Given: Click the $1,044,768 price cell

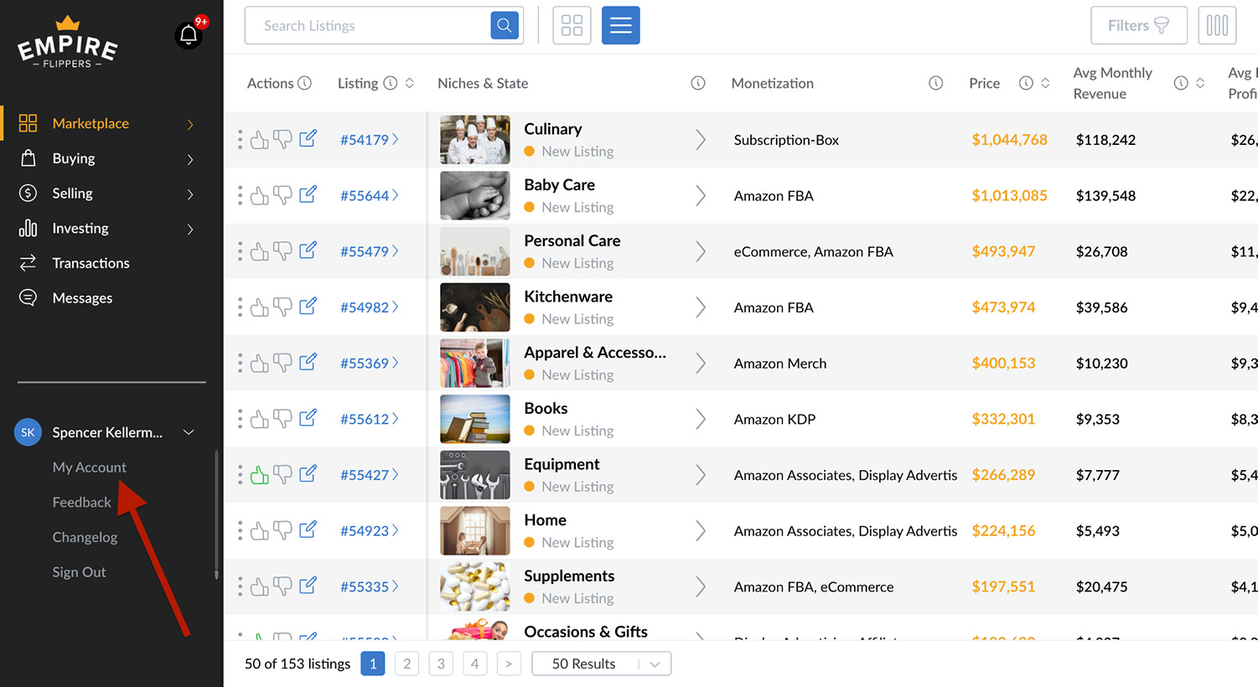Looking at the screenshot, I should pyautogui.click(x=1009, y=140).
